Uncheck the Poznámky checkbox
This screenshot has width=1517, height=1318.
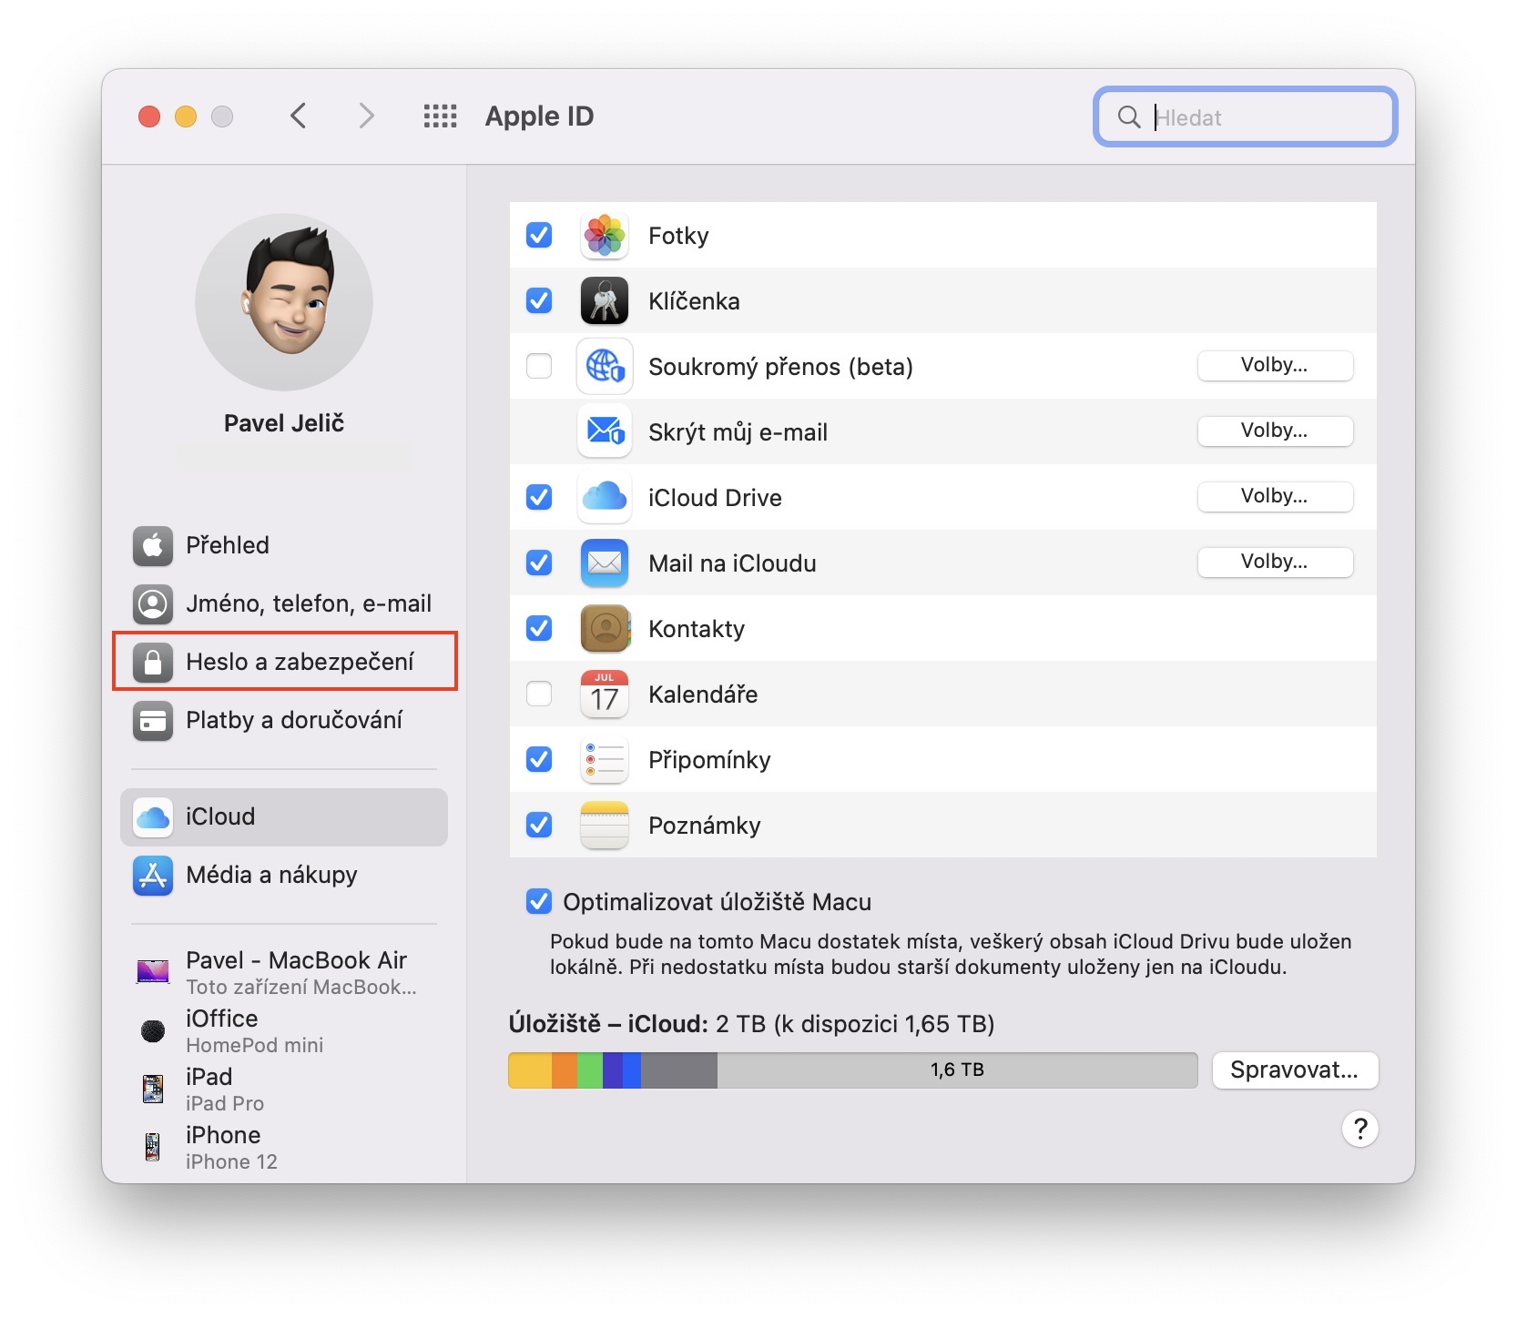click(x=539, y=826)
